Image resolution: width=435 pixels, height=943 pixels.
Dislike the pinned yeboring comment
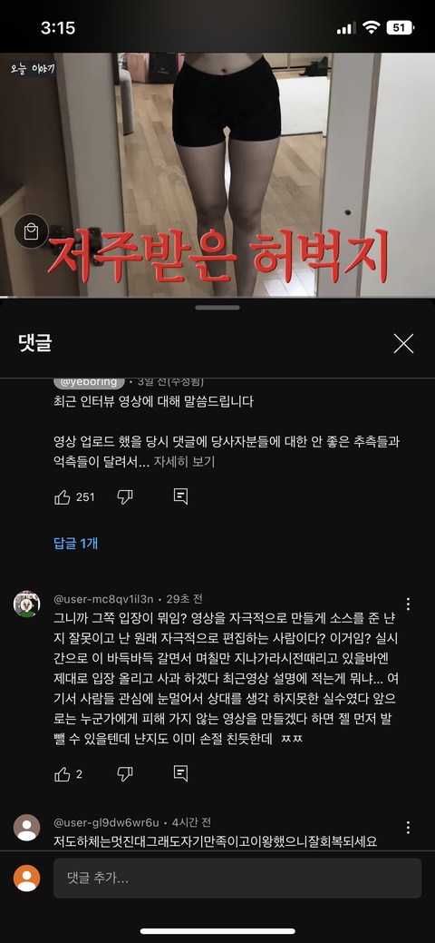[124, 496]
